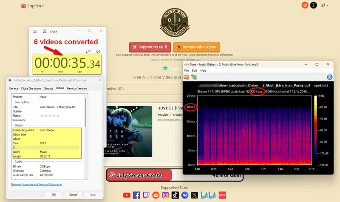The height and width of the screenshot is (202, 340).
Task: Click the Open file folder icon in Spek toolbar
Action: click(186, 77)
